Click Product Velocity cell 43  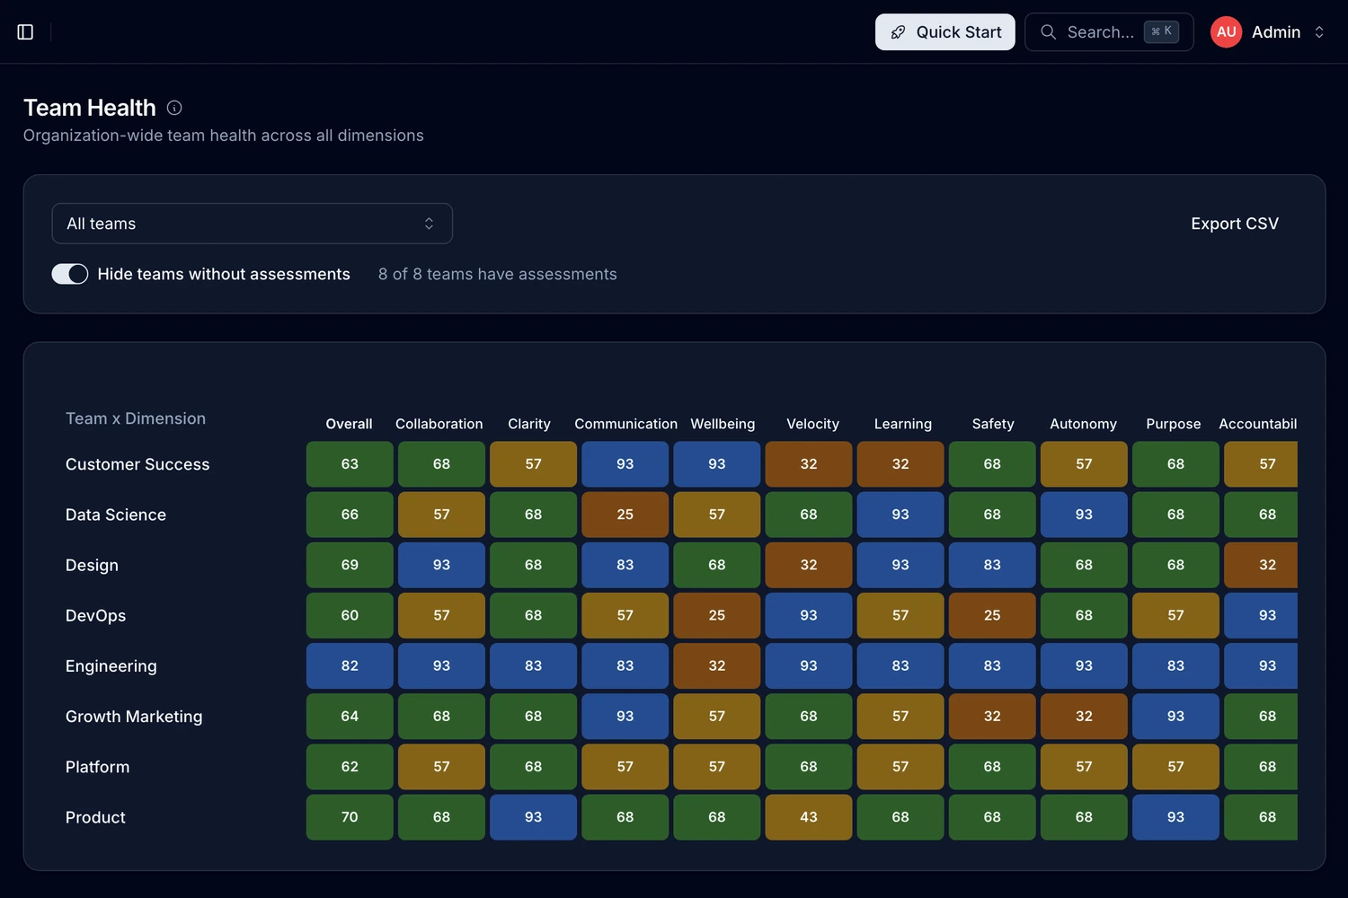pyautogui.click(x=809, y=817)
